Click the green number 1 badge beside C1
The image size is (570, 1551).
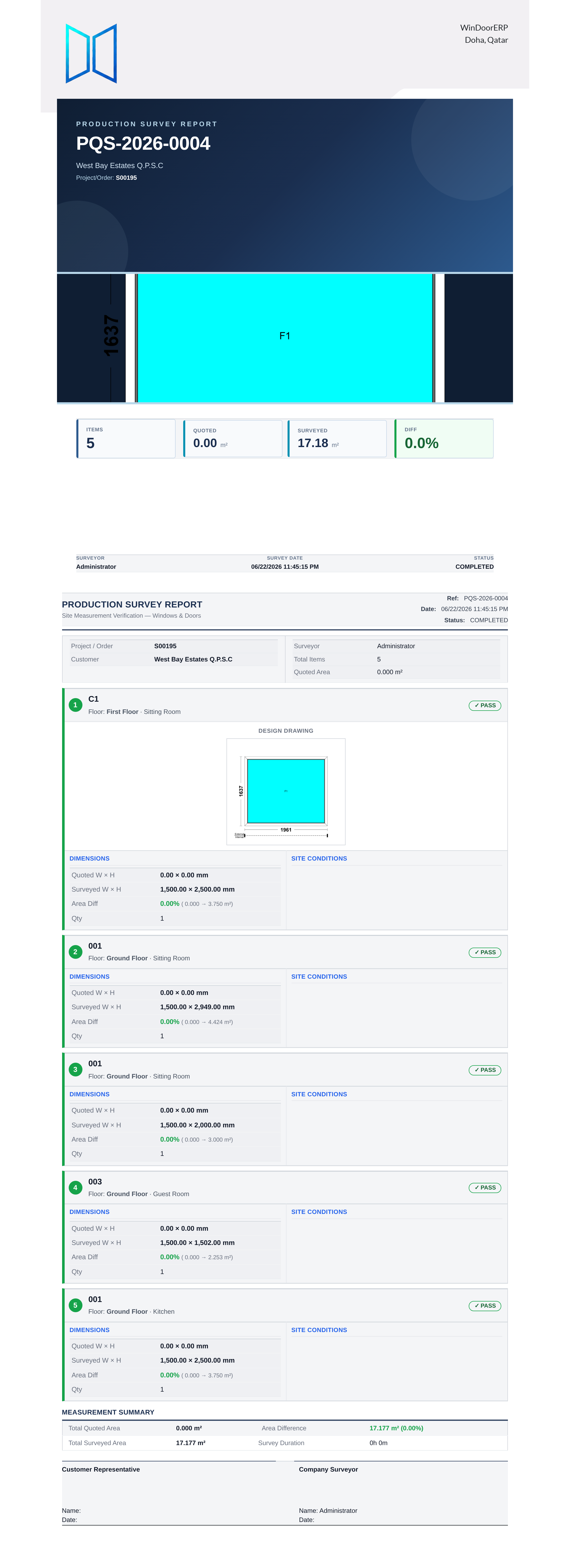[x=75, y=705]
